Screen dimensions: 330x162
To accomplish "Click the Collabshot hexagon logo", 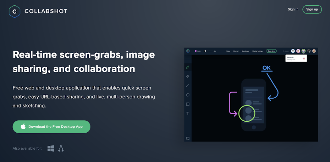I will [x=15, y=12].
